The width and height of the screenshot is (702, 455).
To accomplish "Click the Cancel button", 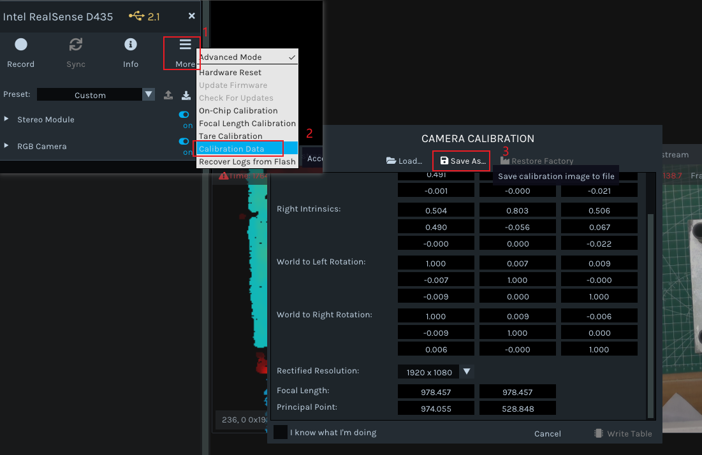I will (x=547, y=433).
